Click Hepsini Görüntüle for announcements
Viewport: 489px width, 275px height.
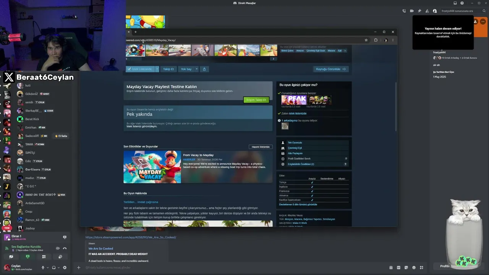pyautogui.click(x=261, y=147)
